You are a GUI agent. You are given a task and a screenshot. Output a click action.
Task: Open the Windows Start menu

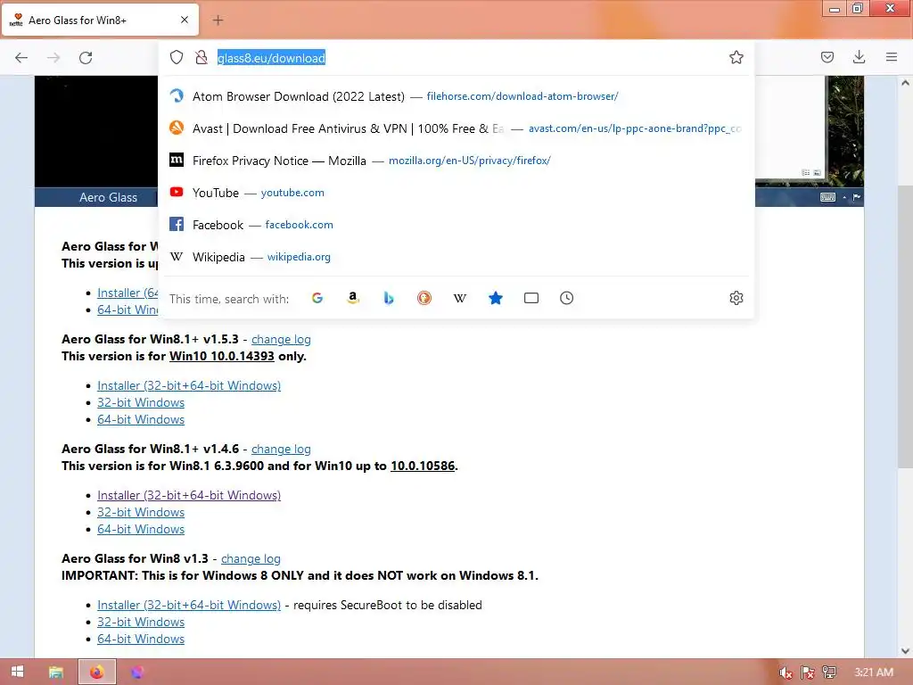pyautogui.click(x=18, y=672)
